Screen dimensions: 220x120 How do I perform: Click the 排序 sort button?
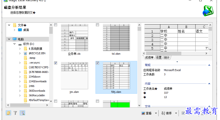pyautogui.click(x=167, y=113)
